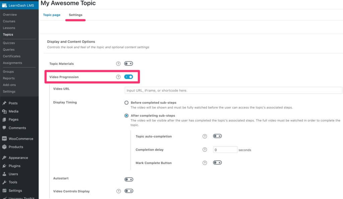Click the Plugins icon in sidebar
The image size is (343, 199).
[x=4, y=166]
